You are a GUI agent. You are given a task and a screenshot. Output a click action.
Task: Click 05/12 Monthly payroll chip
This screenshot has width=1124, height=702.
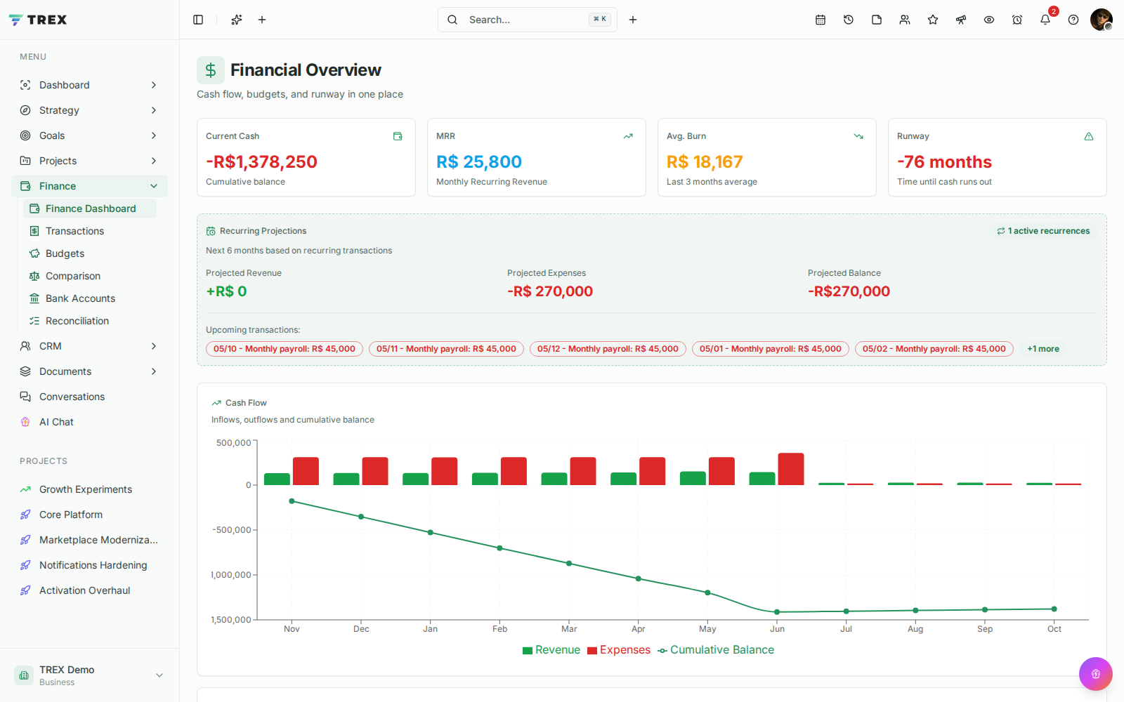pyautogui.click(x=608, y=349)
